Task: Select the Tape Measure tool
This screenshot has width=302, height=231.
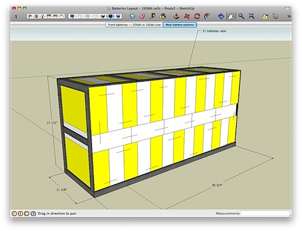Action: tap(152, 16)
